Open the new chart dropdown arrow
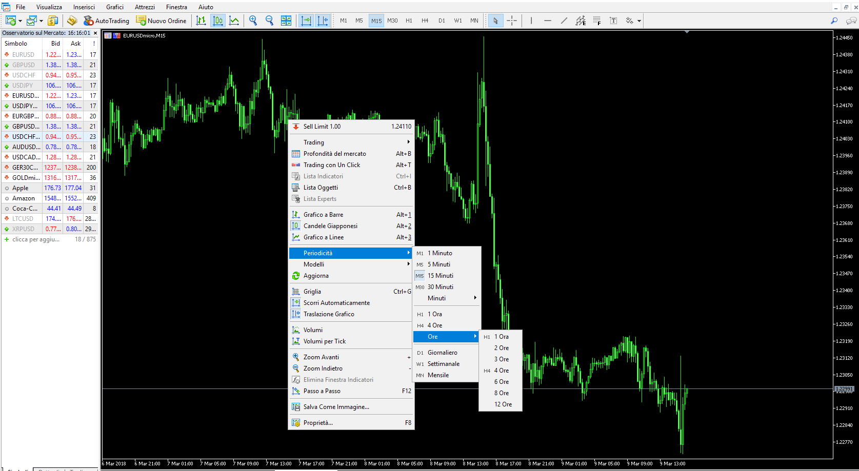The height and width of the screenshot is (471, 859). pyautogui.click(x=20, y=21)
